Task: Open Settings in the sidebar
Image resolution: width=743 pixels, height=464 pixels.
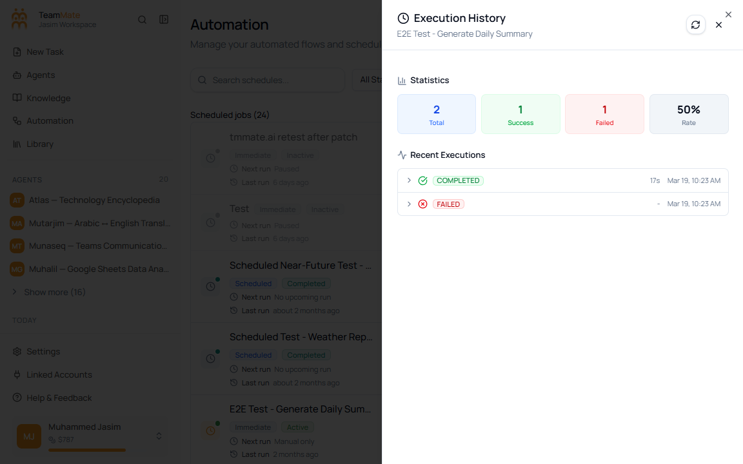Action: [x=90, y=351]
